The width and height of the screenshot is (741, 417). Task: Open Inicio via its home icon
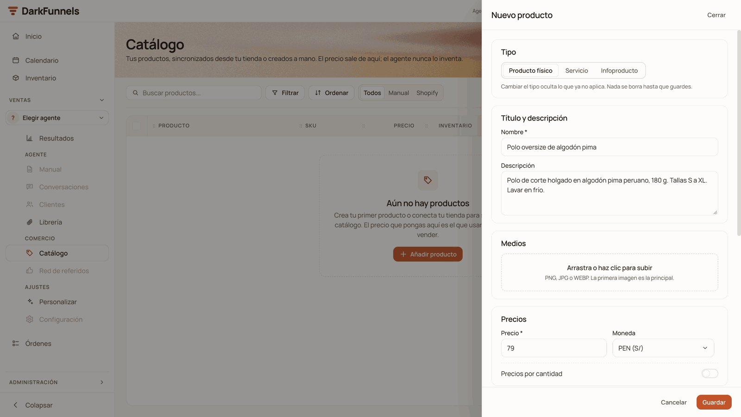click(16, 36)
